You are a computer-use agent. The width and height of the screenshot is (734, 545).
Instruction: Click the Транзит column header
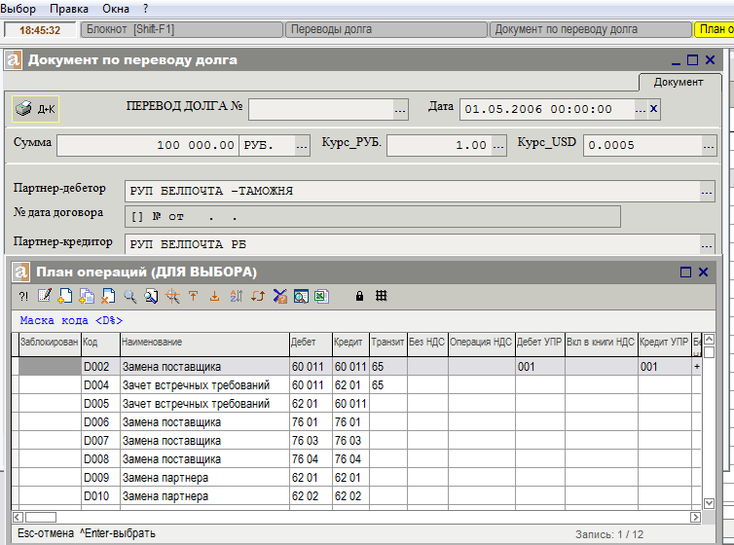388,345
